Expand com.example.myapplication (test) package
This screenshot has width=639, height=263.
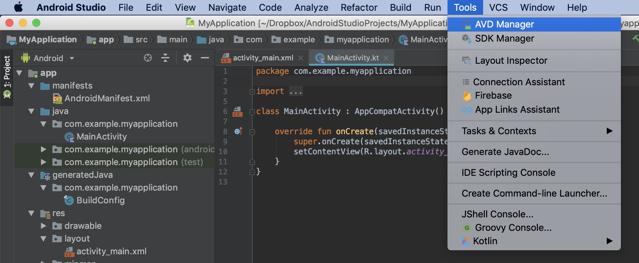[43, 162]
